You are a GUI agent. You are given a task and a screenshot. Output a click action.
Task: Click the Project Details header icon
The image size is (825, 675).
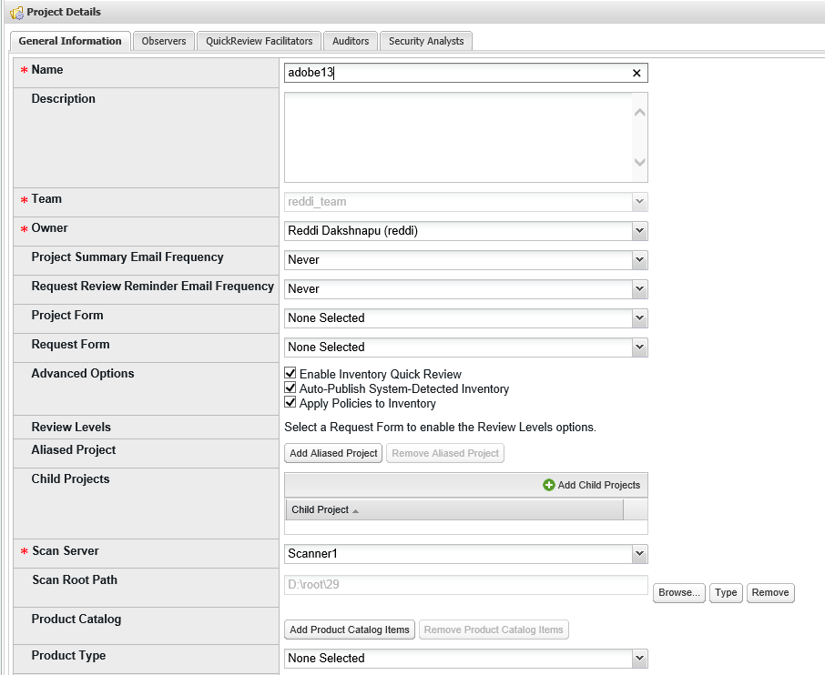(15, 13)
